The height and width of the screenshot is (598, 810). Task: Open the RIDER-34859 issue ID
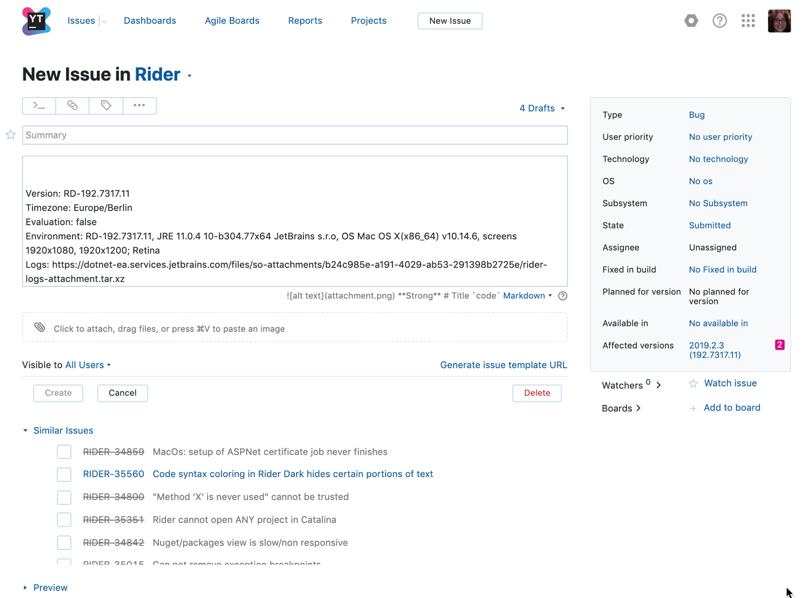click(113, 452)
